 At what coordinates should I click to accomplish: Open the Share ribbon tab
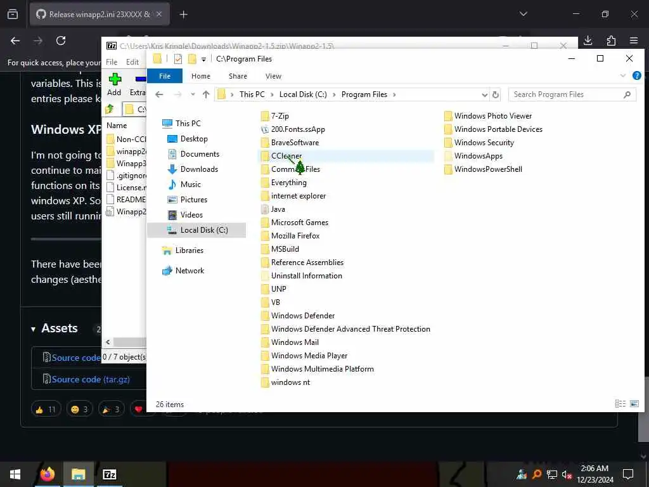tap(238, 76)
